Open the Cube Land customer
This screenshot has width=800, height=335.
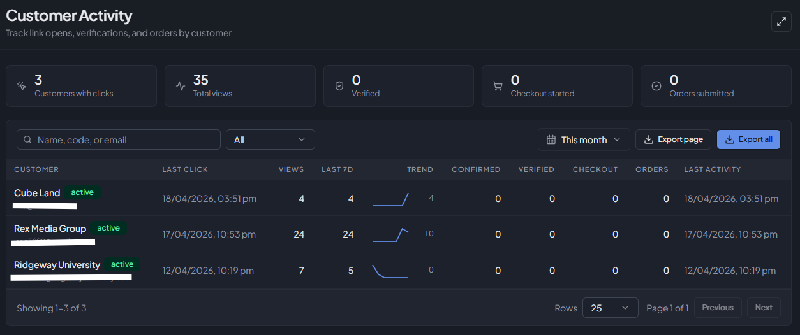point(37,193)
